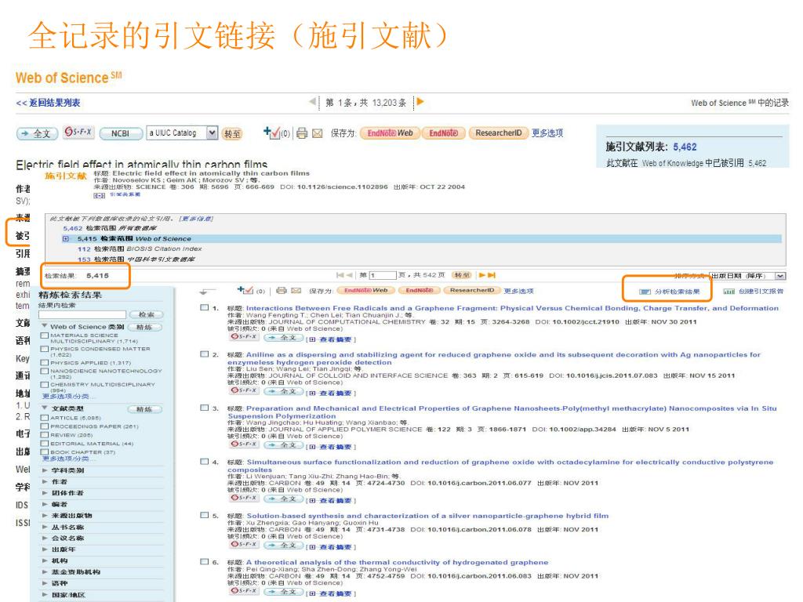Viewport: 803px width, 602px height.
Task: Click 全文 button under result 2
Action: click(x=284, y=392)
